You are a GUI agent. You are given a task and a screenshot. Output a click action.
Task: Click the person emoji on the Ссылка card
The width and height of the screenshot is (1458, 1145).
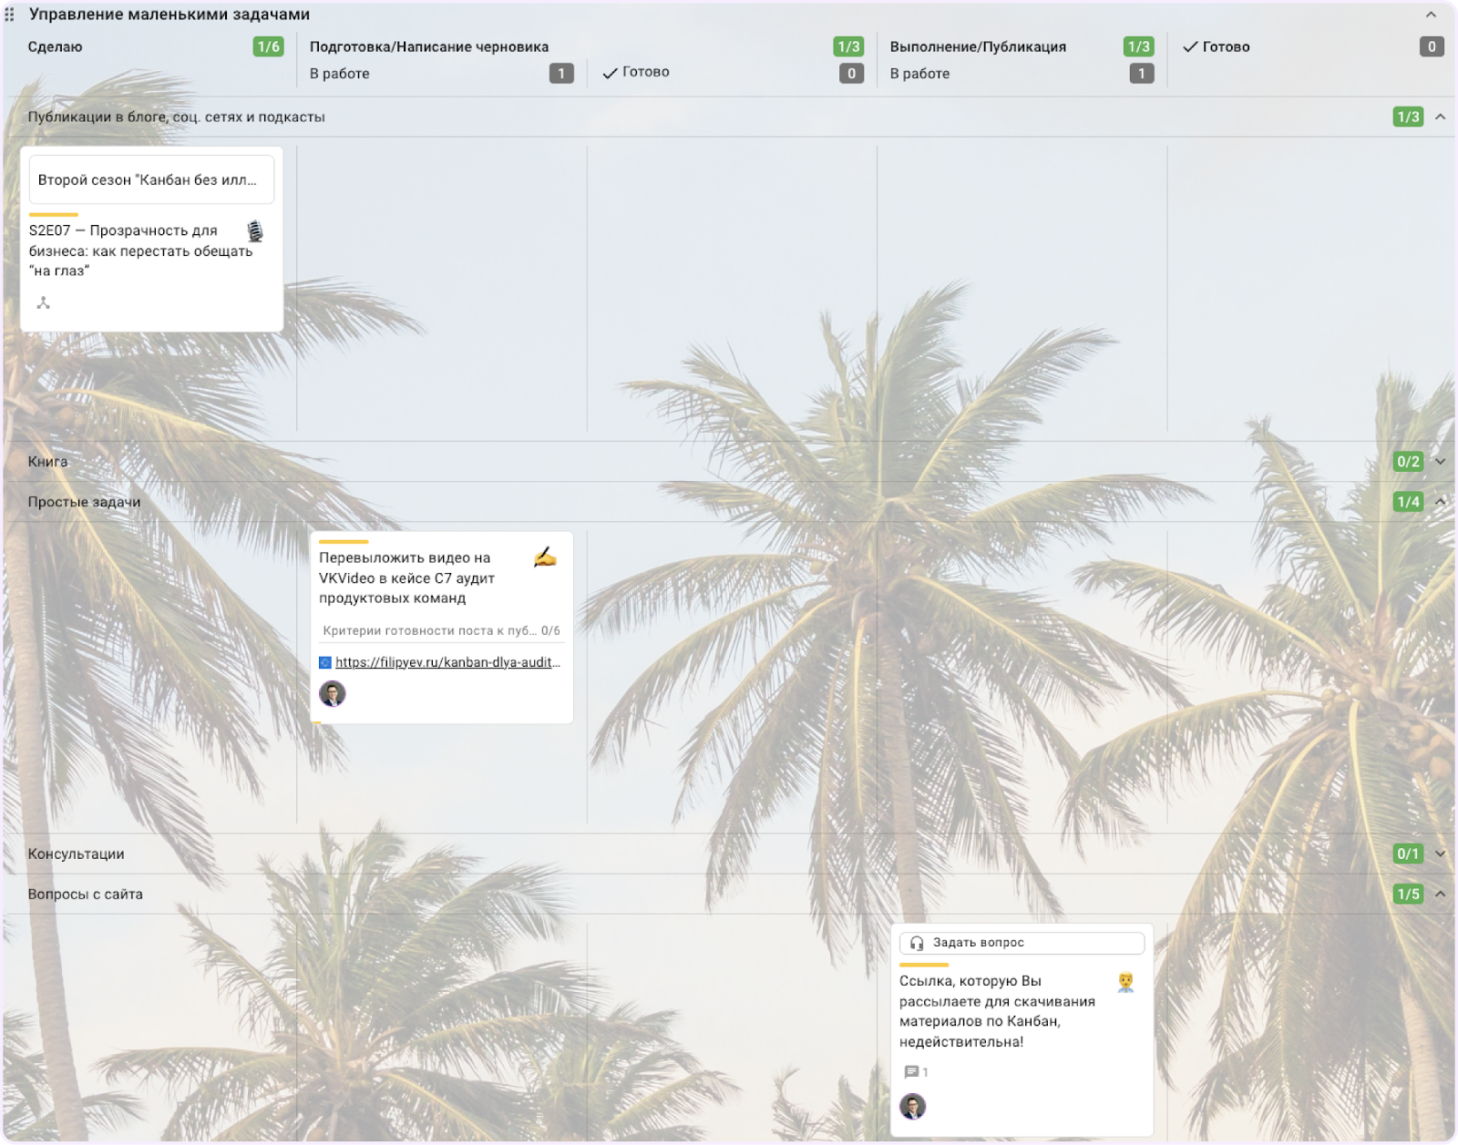(1125, 982)
